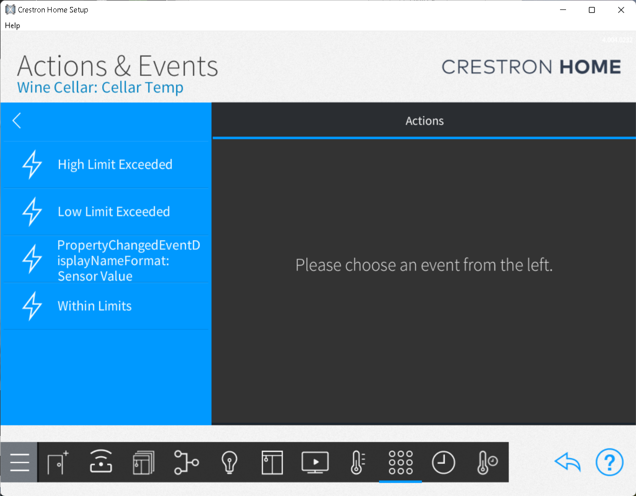This screenshot has width=636, height=496.
Task: Open media setup via video screen icon
Action: (x=315, y=462)
